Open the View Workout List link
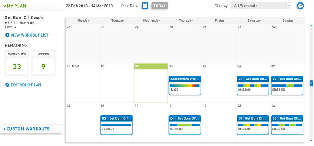 click(29, 35)
